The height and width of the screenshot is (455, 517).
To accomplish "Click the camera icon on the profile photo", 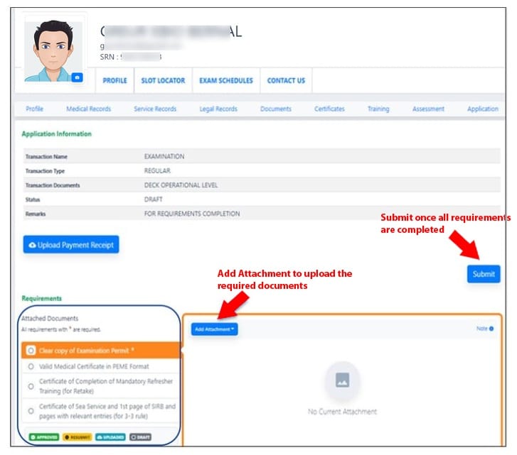I will (x=77, y=77).
